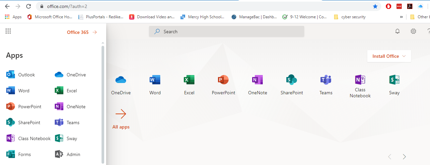Open the 9-12 Welcome bookmark
The image size is (430, 165).
pyautogui.click(x=305, y=17)
